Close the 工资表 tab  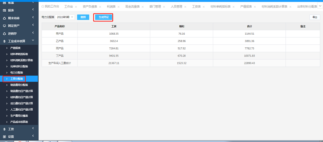(204, 7)
